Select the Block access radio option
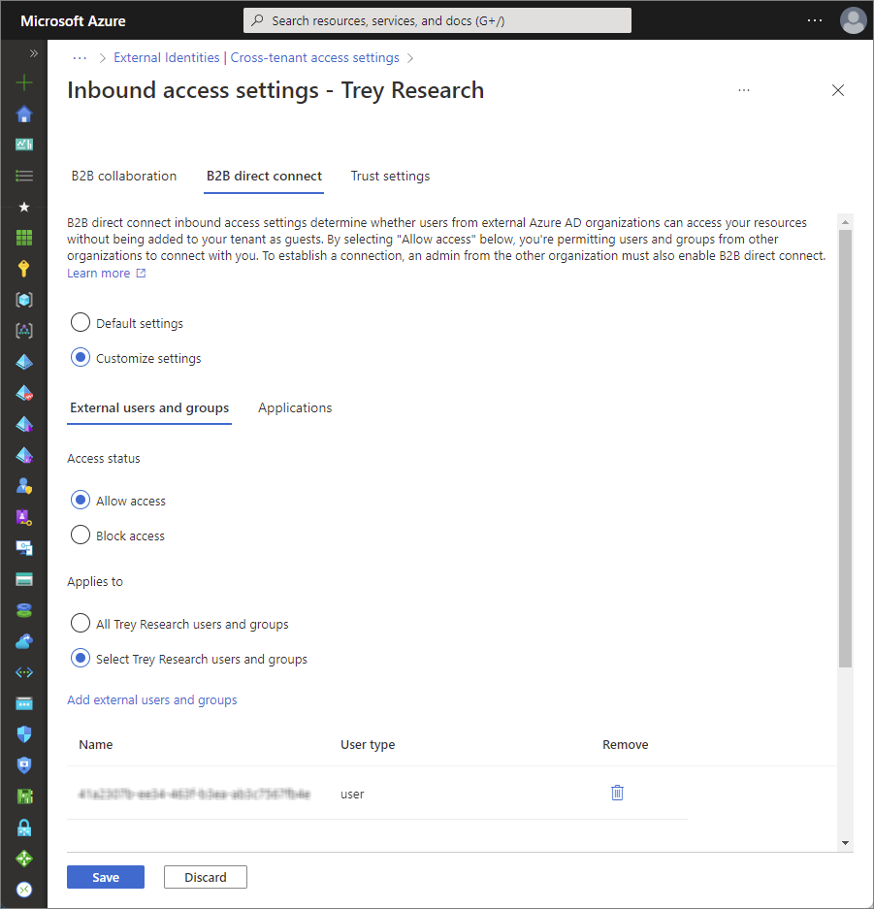 81,536
